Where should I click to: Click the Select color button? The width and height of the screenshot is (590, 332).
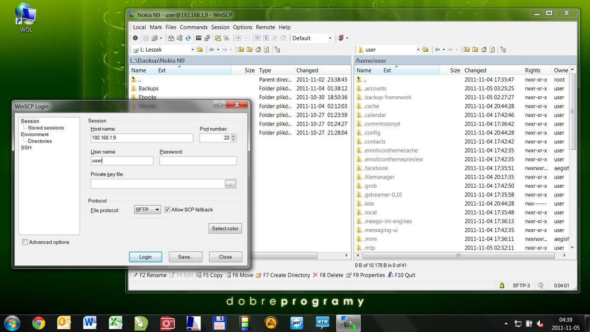pyautogui.click(x=225, y=228)
